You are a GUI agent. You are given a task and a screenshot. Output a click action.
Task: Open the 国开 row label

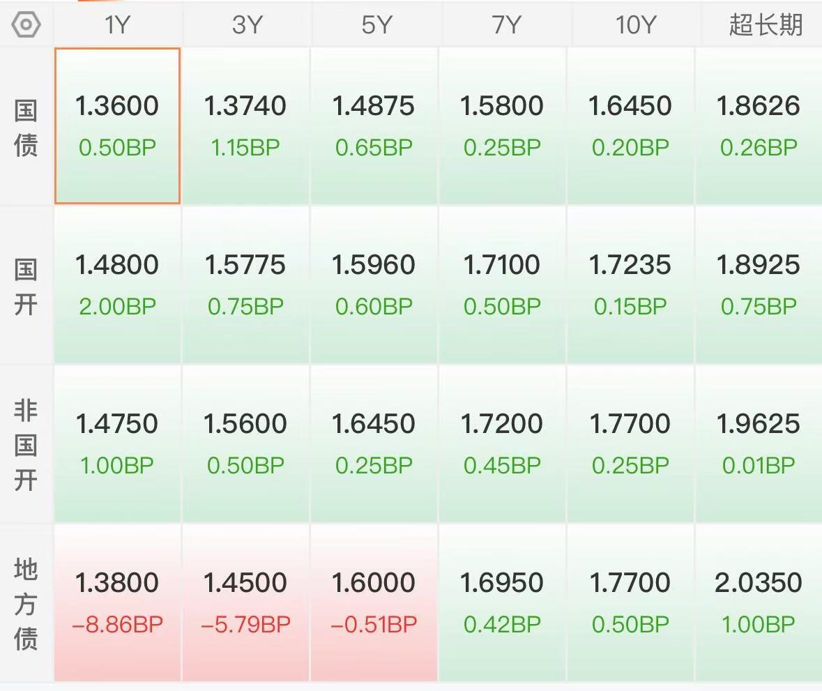(x=26, y=287)
